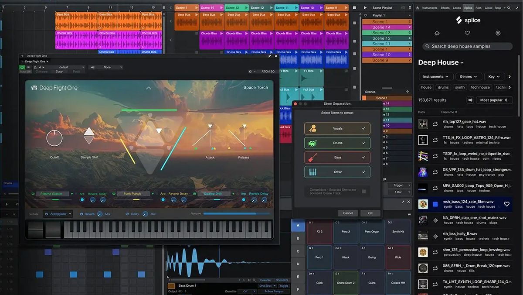
Task: Favorite the msh_bass_124_rate_Bbm.wav sample
Action: [x=506, y=204]
